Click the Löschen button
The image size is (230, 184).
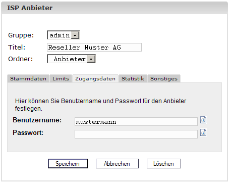coord(164,163)
